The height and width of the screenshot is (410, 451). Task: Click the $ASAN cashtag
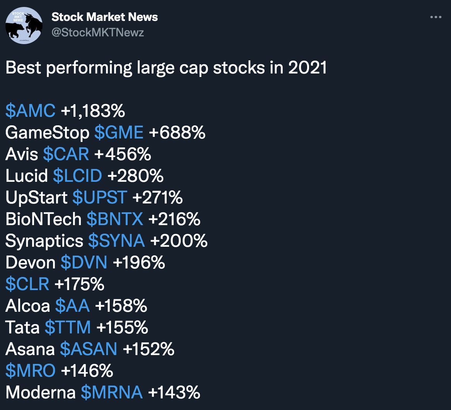(x=89, y=349)
